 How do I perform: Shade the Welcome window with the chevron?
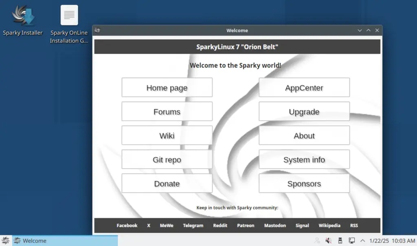tap(360, 30)
